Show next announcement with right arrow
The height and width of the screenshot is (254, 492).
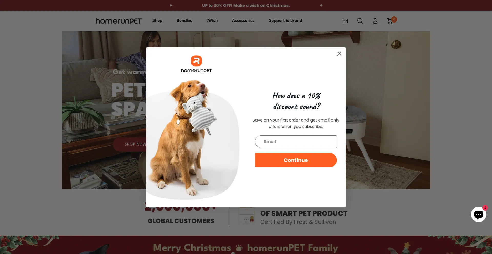pyautogui.click(x=321, y=5)
